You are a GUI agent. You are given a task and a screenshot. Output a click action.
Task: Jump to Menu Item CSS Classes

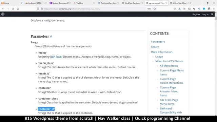pyautogui.click(x=169, y=61)
